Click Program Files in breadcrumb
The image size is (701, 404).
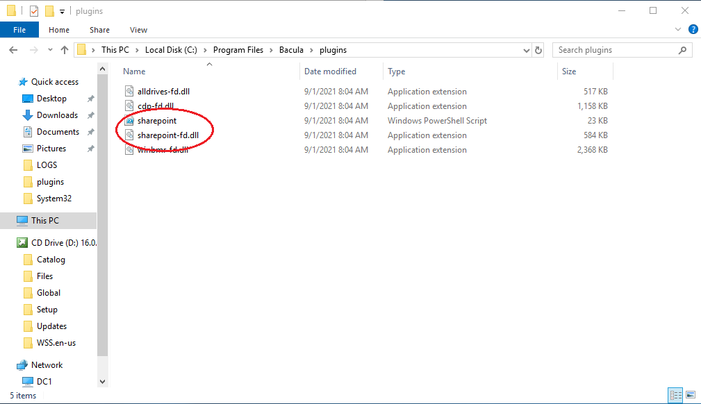238,50
